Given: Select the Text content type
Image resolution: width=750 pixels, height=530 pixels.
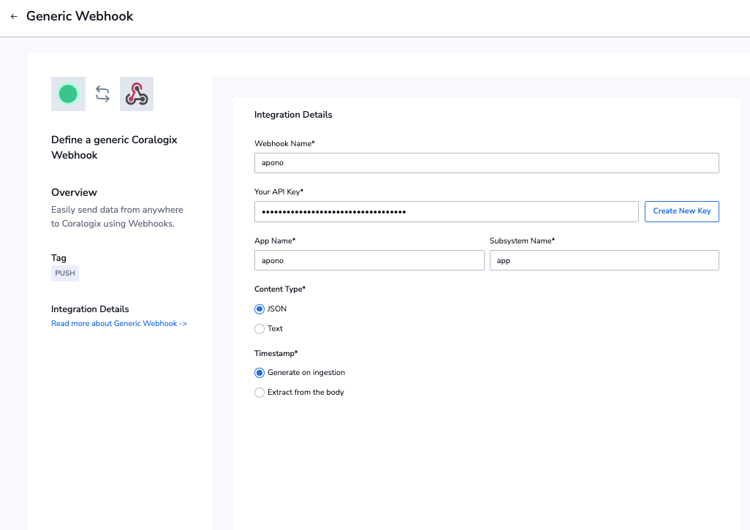Looking at the screenshot, I should (x=260, y=329).
